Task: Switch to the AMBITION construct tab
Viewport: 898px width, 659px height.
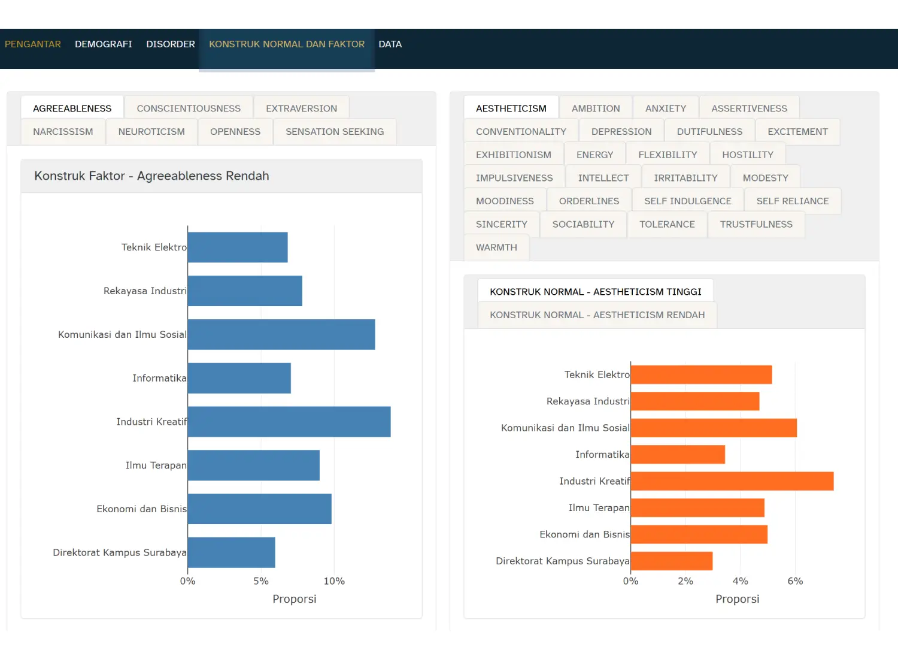Action: pyautogui.click(x=596, y=108)
